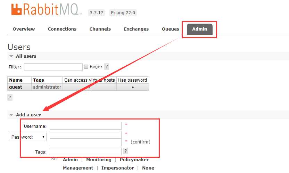
Task: Open the Tags help question mark
Action: click(x=125, y=151)
